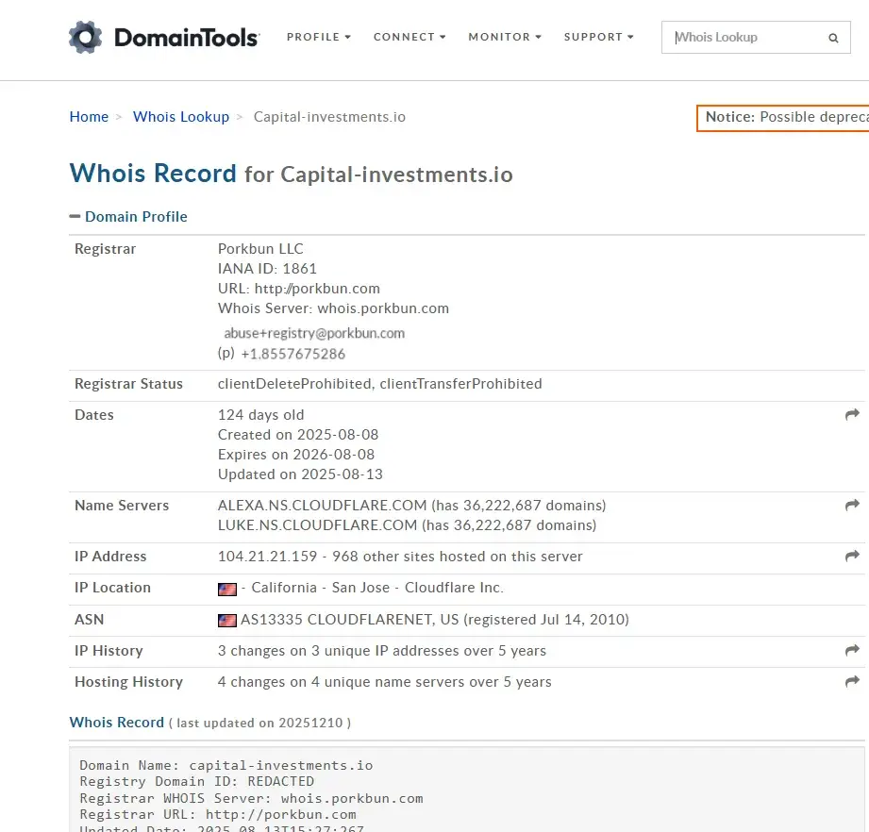869x832 pixels.
Task: Click the share arrow in IP Address row
Action: [852, 556]
